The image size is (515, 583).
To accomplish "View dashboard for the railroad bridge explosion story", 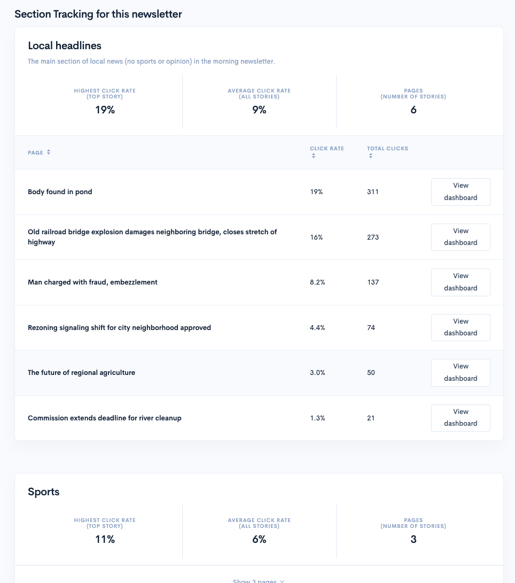I will [461, 237].
